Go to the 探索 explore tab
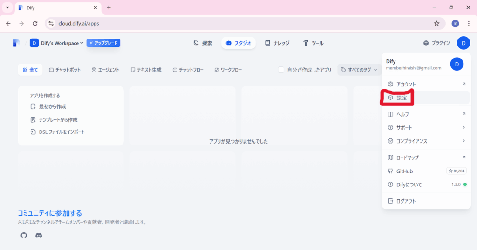The height and width of the screenshot is (250, 477). click(203, 43)
